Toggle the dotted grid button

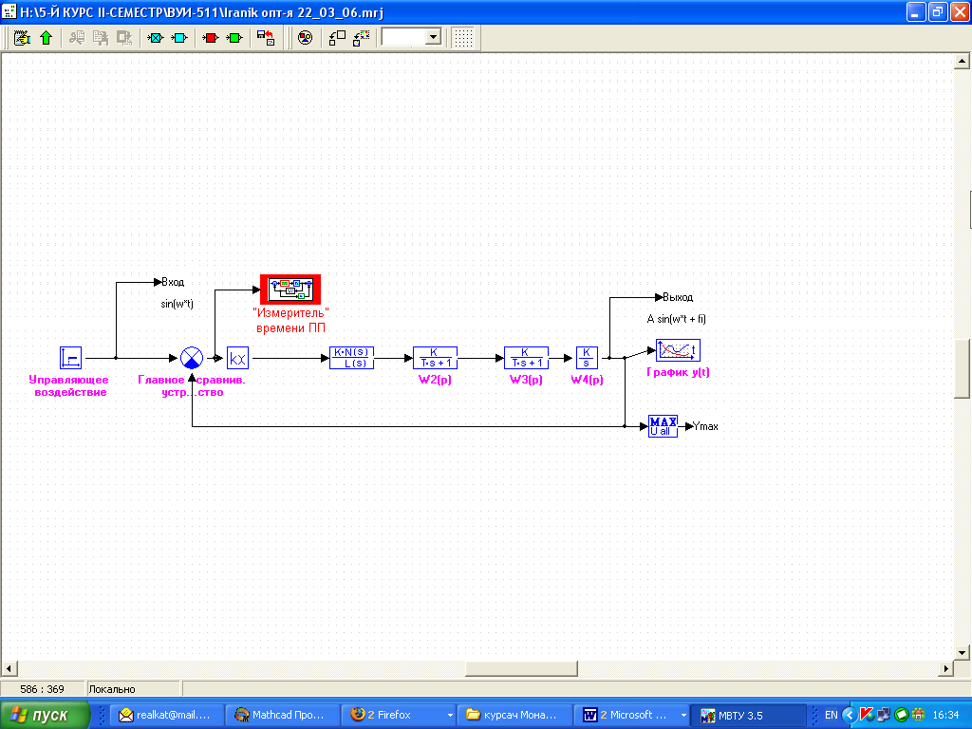[x=463, y=38]
